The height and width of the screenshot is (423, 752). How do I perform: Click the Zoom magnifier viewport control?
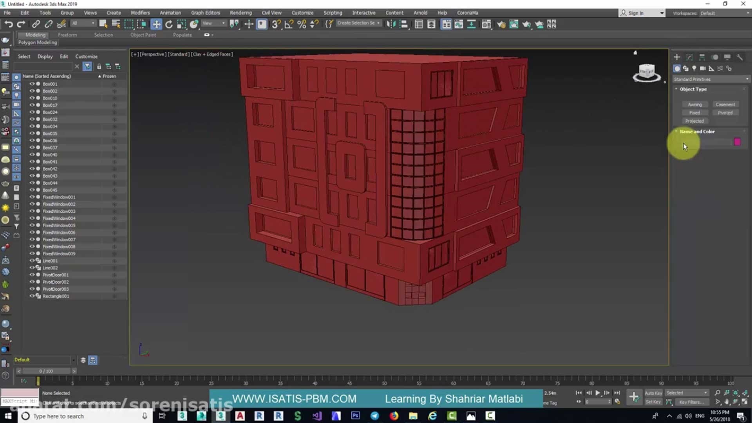(x=717, y=393)
